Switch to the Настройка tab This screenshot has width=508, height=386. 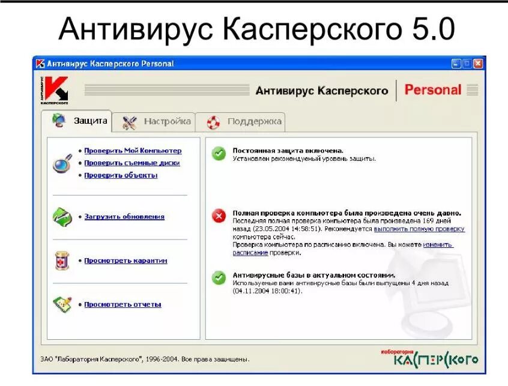tap(154, 122)
